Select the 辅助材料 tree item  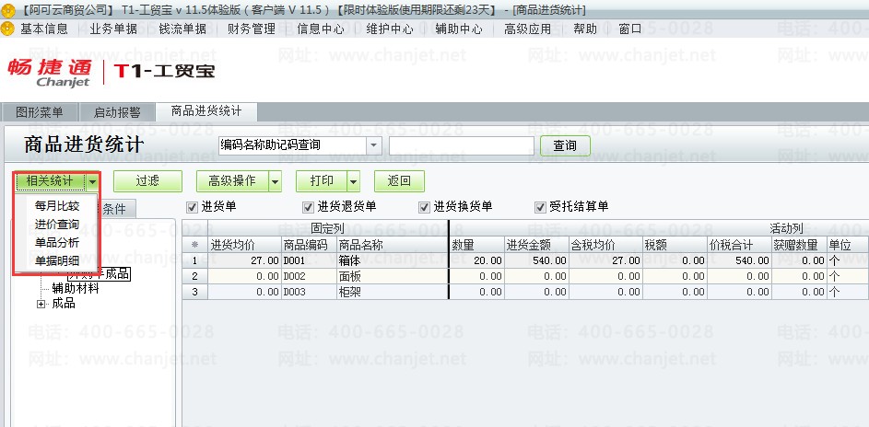(76, 288)
